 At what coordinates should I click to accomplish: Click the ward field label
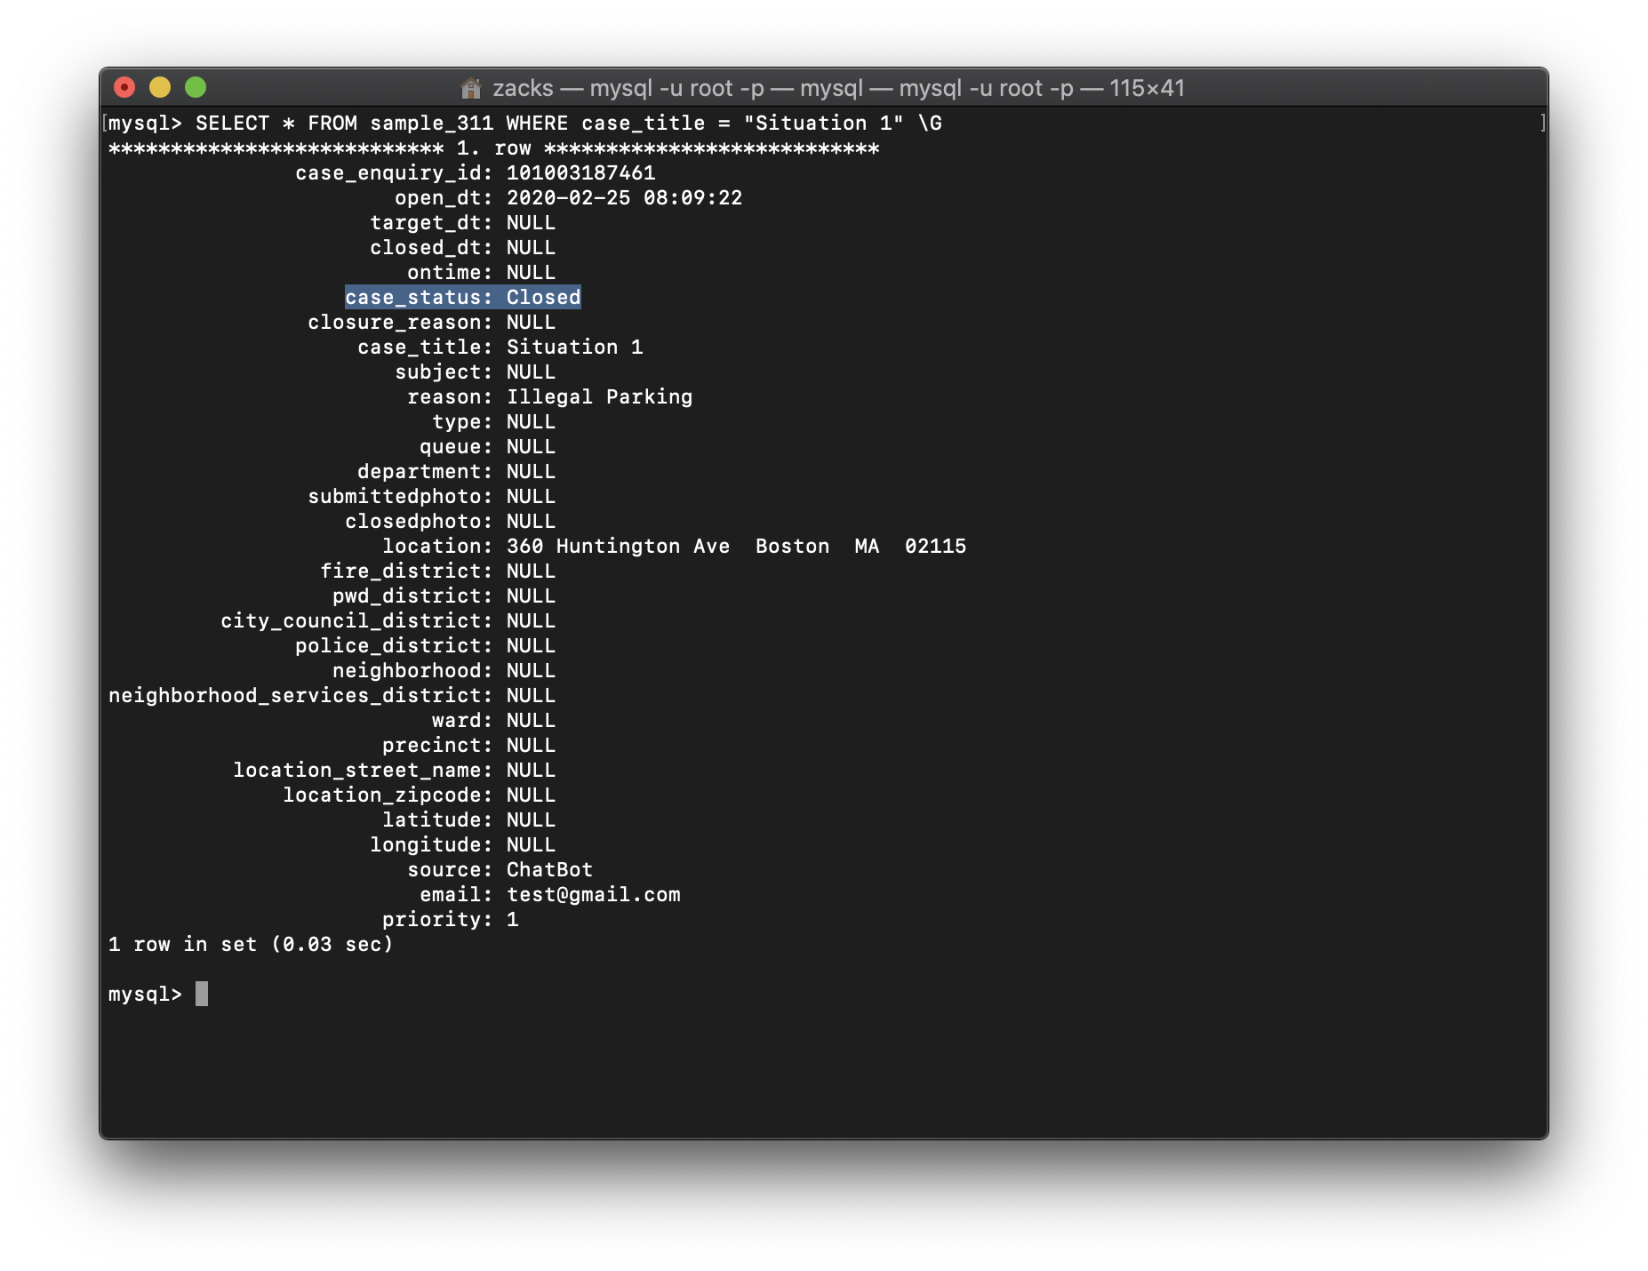(x=462, y=721)
